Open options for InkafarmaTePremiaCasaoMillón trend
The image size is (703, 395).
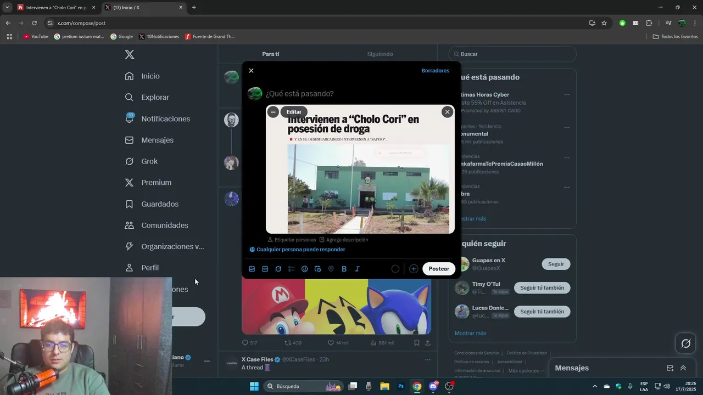(x=567, y=157)
